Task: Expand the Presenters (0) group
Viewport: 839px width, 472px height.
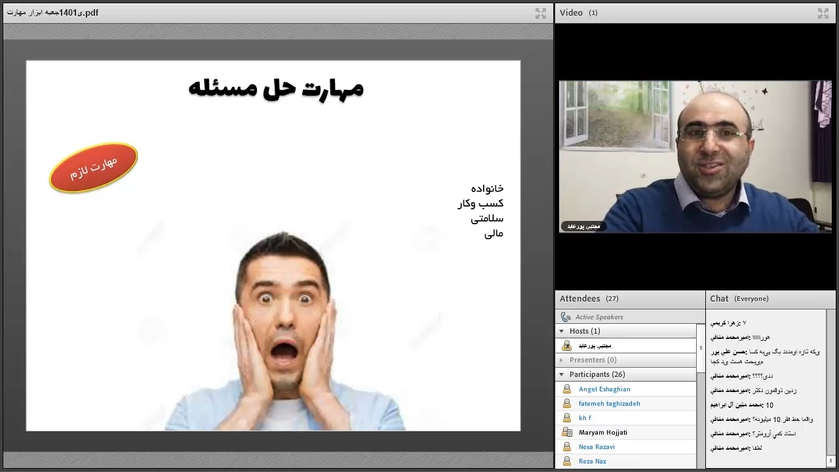Action: coord(562,361)
